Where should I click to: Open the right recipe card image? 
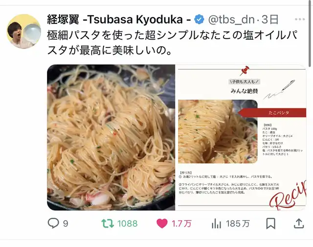tap(241, 137)
